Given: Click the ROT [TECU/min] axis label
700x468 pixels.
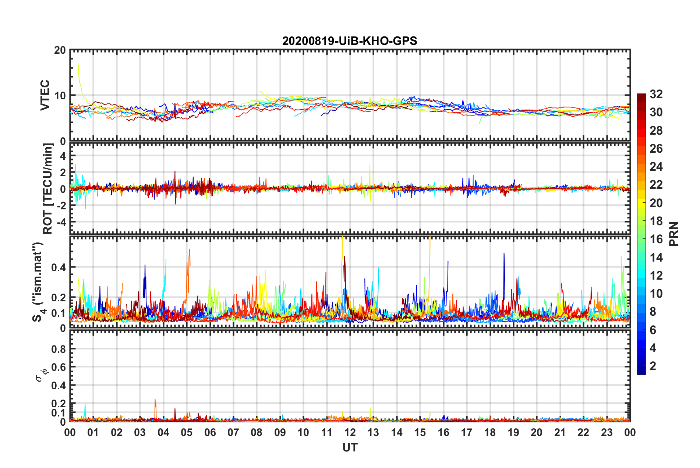Looking at the screenshot, I should pyautogui.click(x=48, y=189).
